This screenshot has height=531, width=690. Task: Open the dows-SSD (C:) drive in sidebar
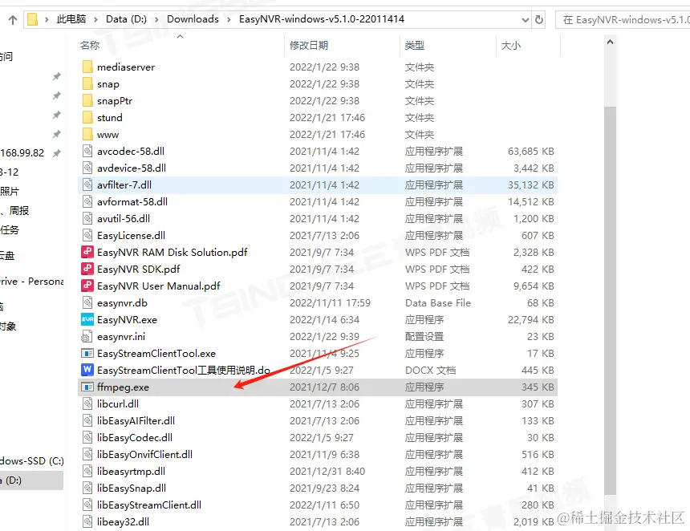click(x=31, y=461)
